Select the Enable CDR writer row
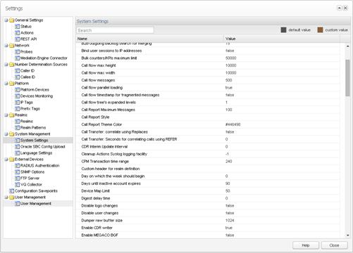 [x=208, y=228]
